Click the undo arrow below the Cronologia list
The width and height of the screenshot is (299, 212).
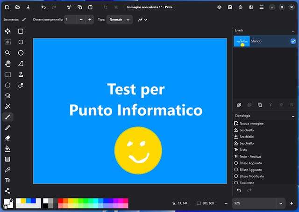point(239,190)
